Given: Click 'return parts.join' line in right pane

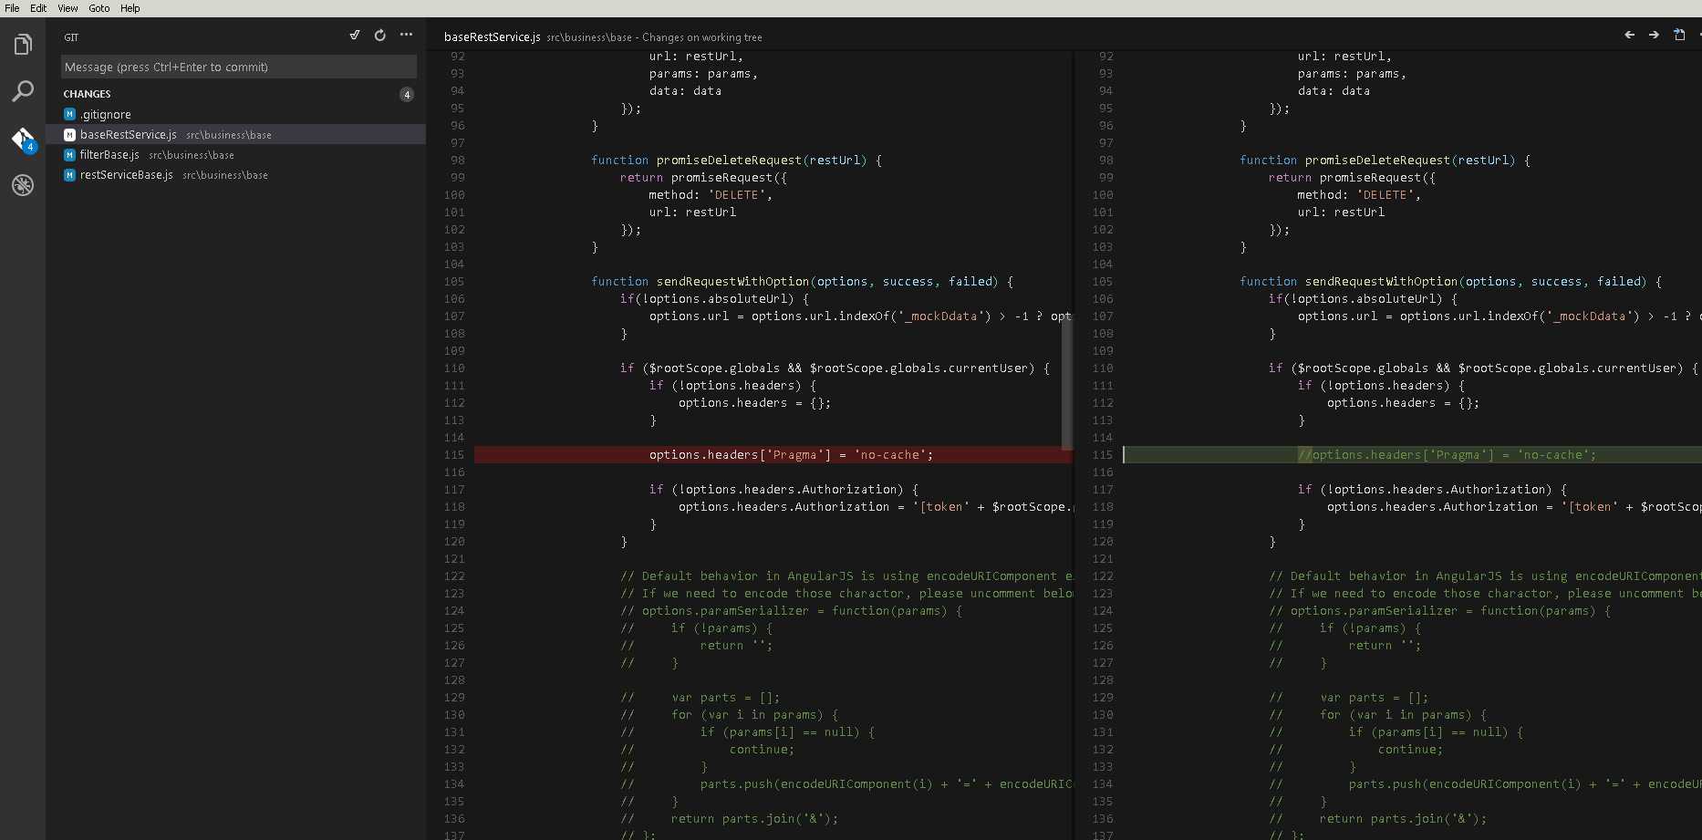Looking at the screenshot, I should (1403, 819).
